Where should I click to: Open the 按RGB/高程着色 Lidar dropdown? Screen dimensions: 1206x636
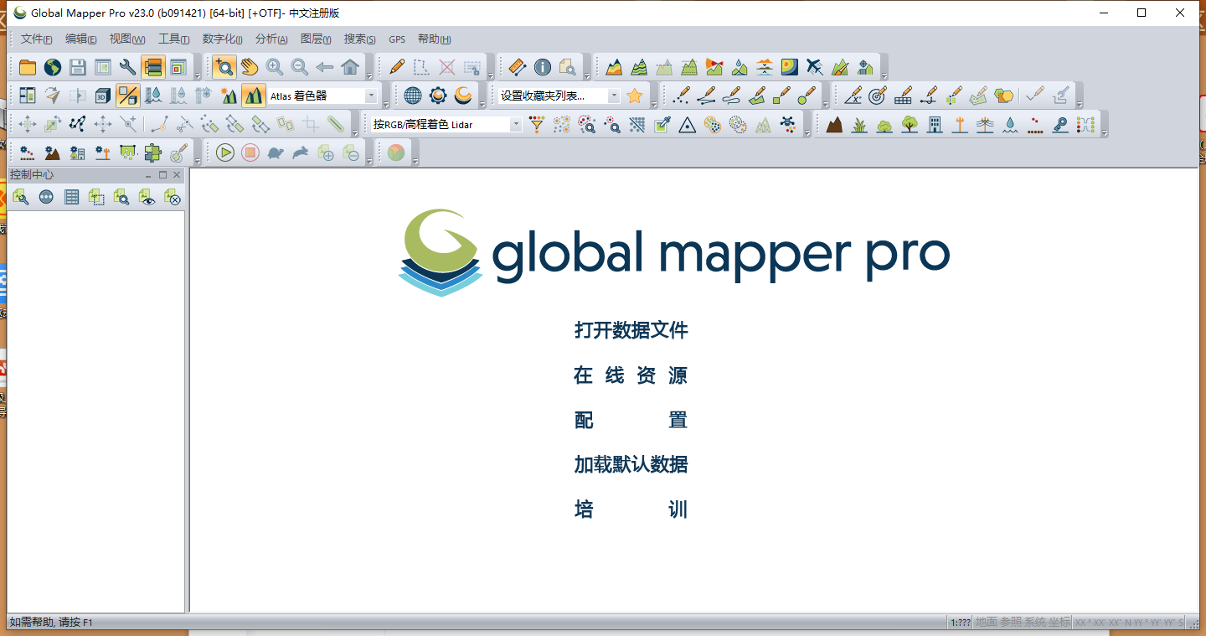coord(446,125)
